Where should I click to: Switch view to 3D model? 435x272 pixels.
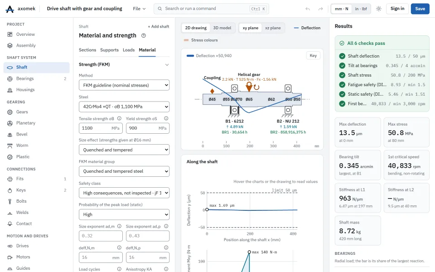tap(222, 28)
